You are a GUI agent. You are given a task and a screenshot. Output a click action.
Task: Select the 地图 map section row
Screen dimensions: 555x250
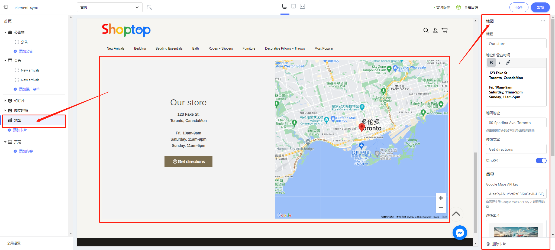[34, 121]
